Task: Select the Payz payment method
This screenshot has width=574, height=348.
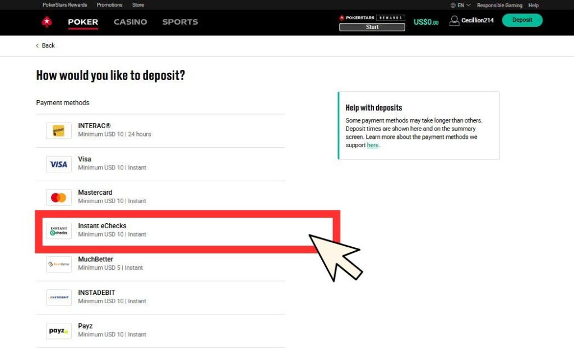Action: coord(160,331)
